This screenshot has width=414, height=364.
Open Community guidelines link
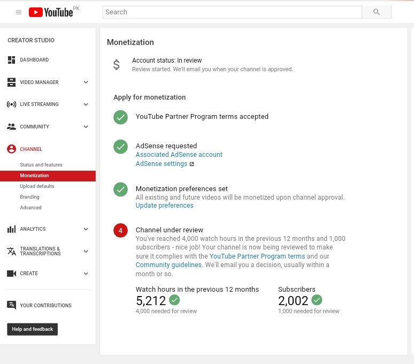(x=168, y=265)
